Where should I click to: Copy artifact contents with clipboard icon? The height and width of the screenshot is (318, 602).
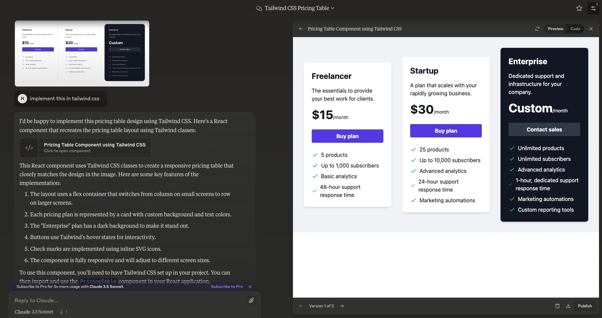tap(557, 306)
